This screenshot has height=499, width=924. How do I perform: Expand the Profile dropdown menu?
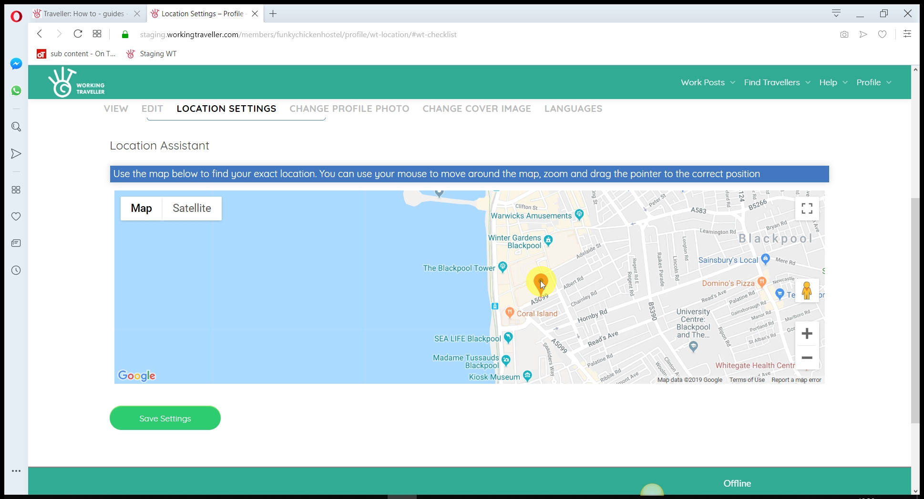pyautogui.click(x=873, y=82)
